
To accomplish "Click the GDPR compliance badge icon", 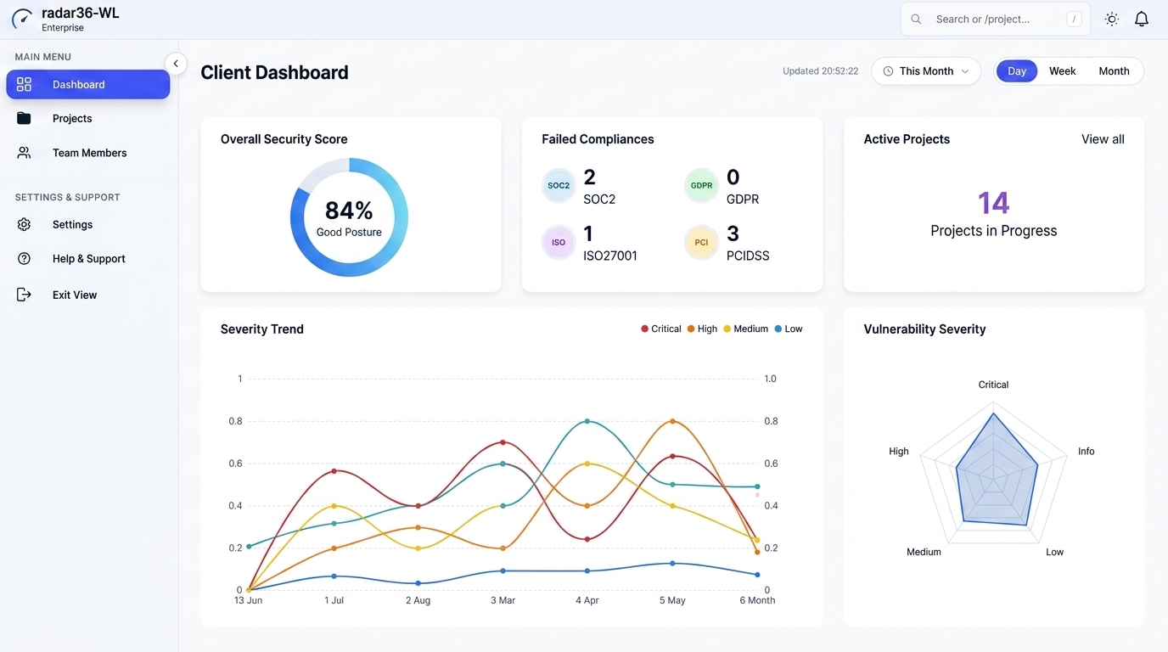I will coord(701,185).
